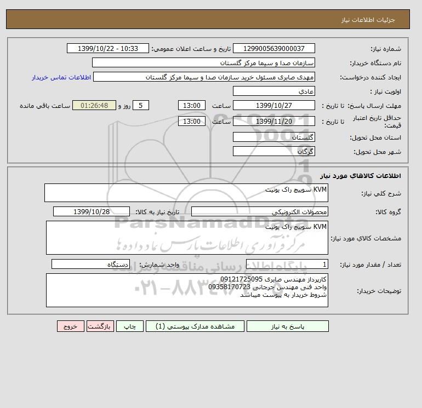
Task: Click the 13:00 time beside 1399/10/27
Action: 192,106
